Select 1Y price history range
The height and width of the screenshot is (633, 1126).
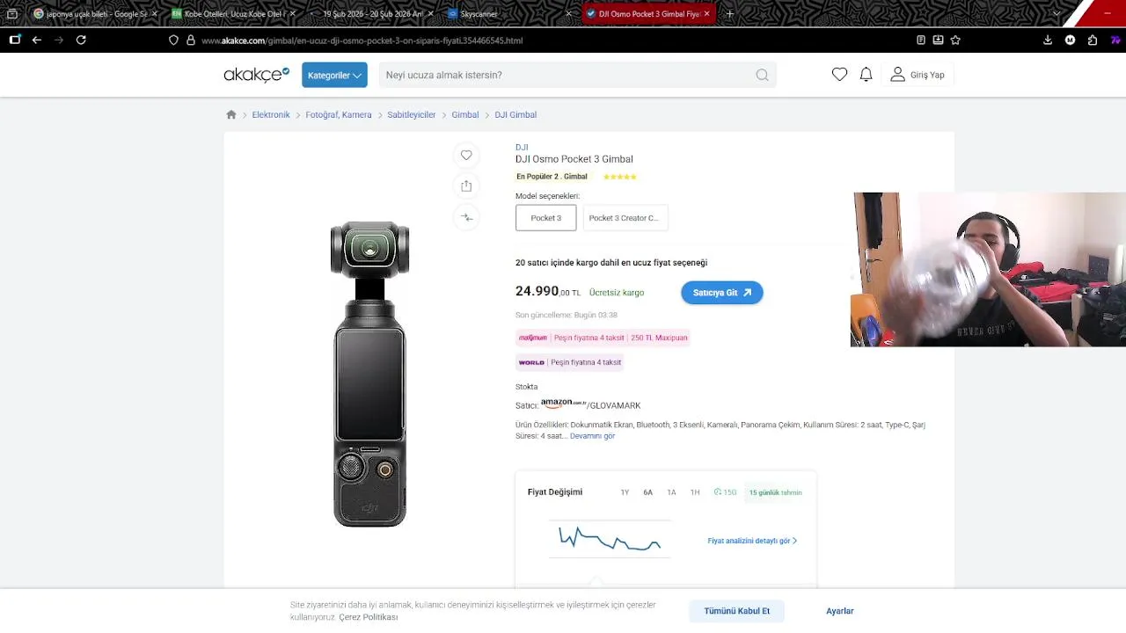[x=625, y=492]
